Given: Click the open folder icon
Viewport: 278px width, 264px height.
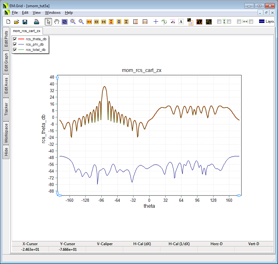Looking at the screenshot, I should coord(17,22).
